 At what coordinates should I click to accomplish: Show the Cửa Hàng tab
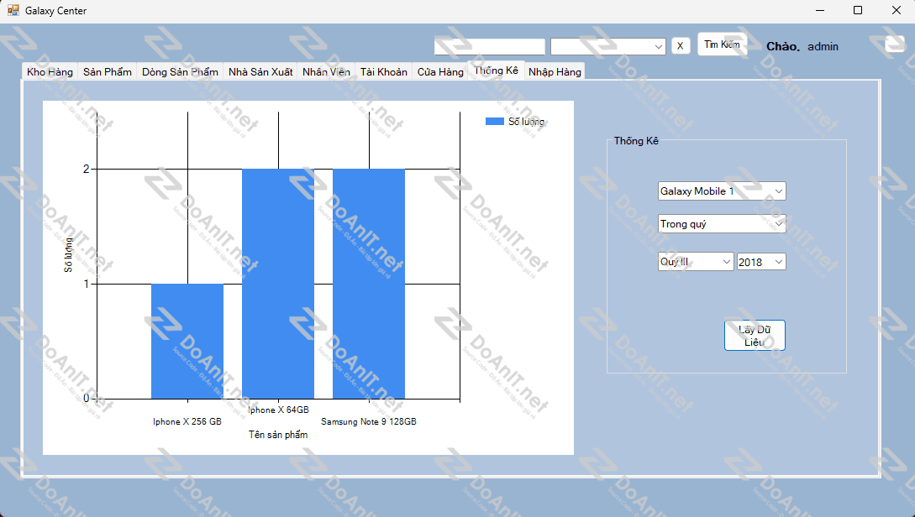[440, 71]
